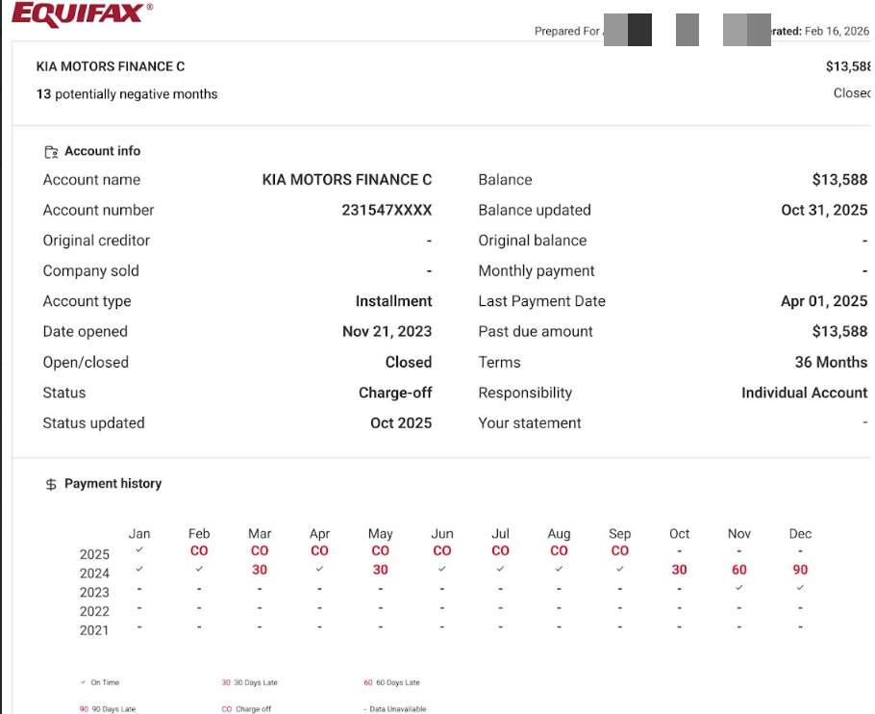Click the February 2024 on-time checkmark
This screenshot has width=875, height=714.
click(x=199, y=569)
